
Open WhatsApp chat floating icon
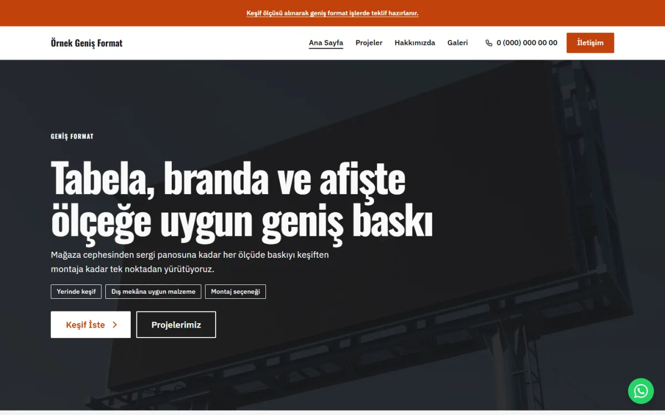tap(641, 391)
